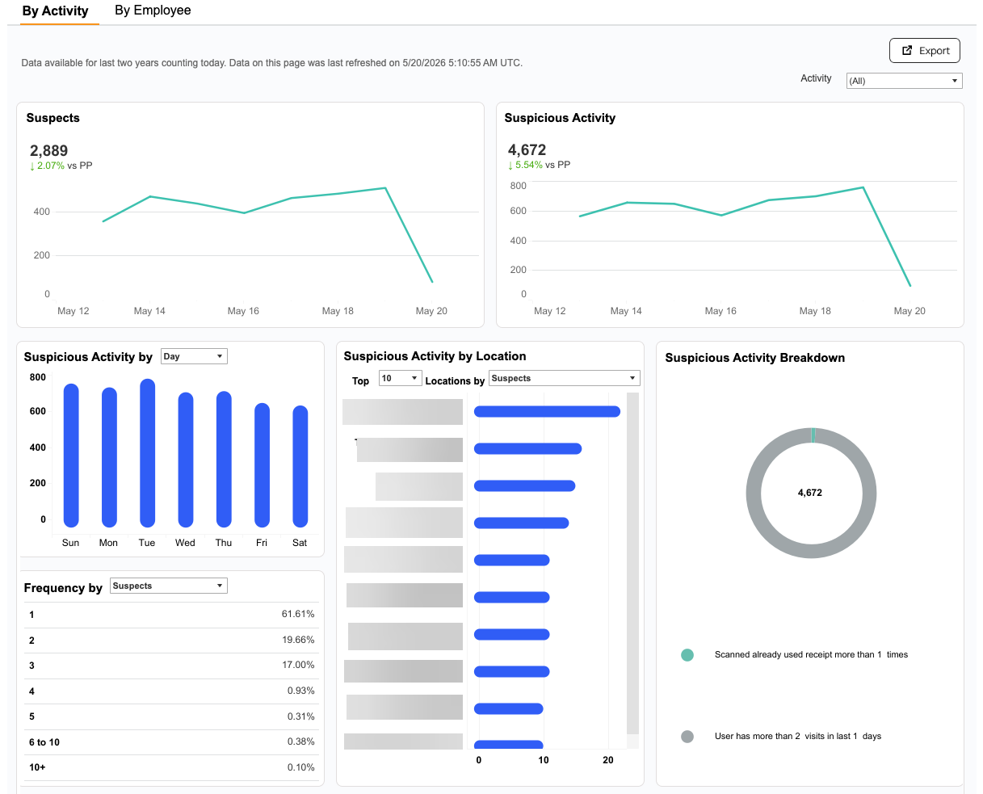Viewport: 983px width, 794px height.
Task: Expand the Top 10 locations dropdown
Action: click(x=401, y=378)
